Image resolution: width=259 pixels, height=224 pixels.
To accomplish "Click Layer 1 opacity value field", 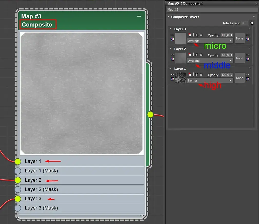I will (225, 75).
